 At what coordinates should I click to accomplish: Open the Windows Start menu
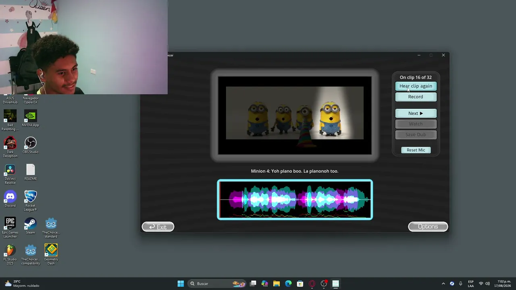click(181, 284)
